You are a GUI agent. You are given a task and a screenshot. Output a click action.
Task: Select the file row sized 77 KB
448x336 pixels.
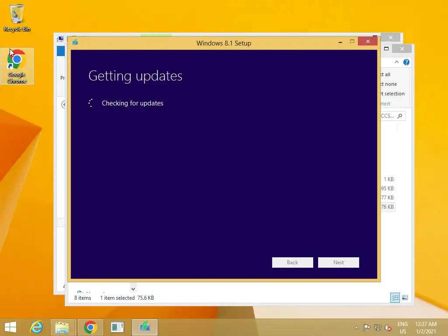tap(388, 197)
